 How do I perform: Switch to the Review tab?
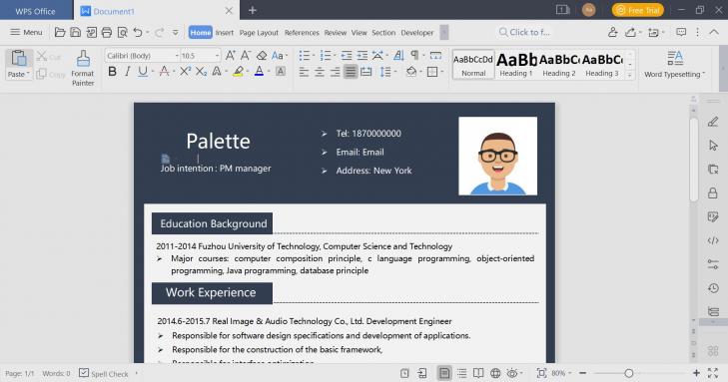click(336, 33)
